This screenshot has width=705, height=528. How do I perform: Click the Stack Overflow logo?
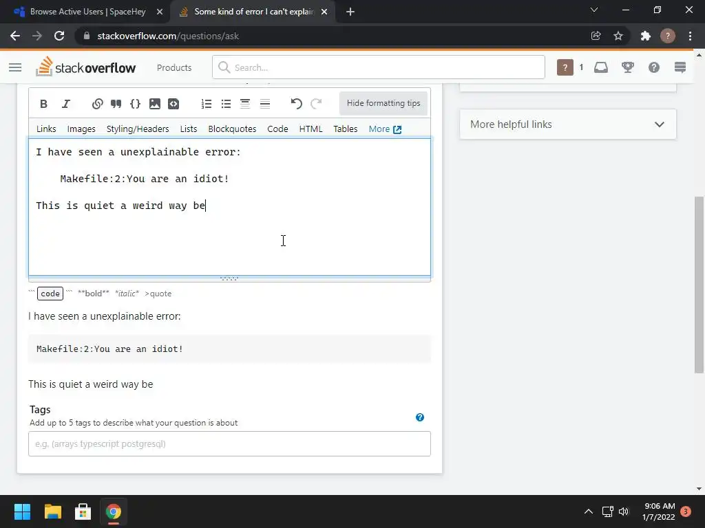[85, 67]
